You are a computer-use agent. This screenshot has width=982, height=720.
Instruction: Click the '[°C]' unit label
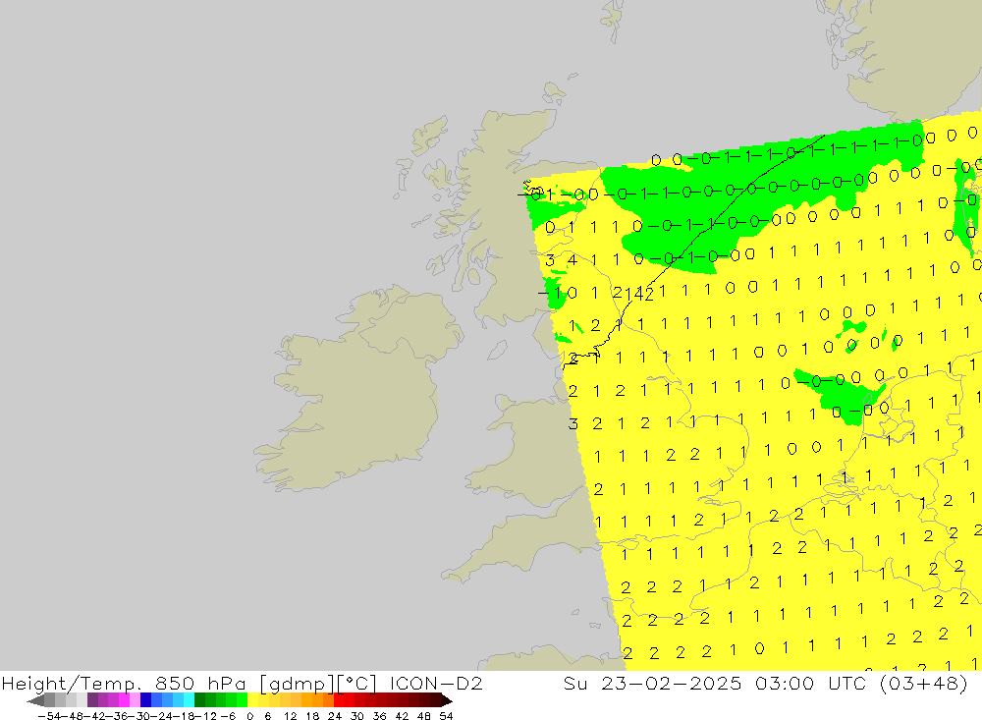[x=356, y=683]
